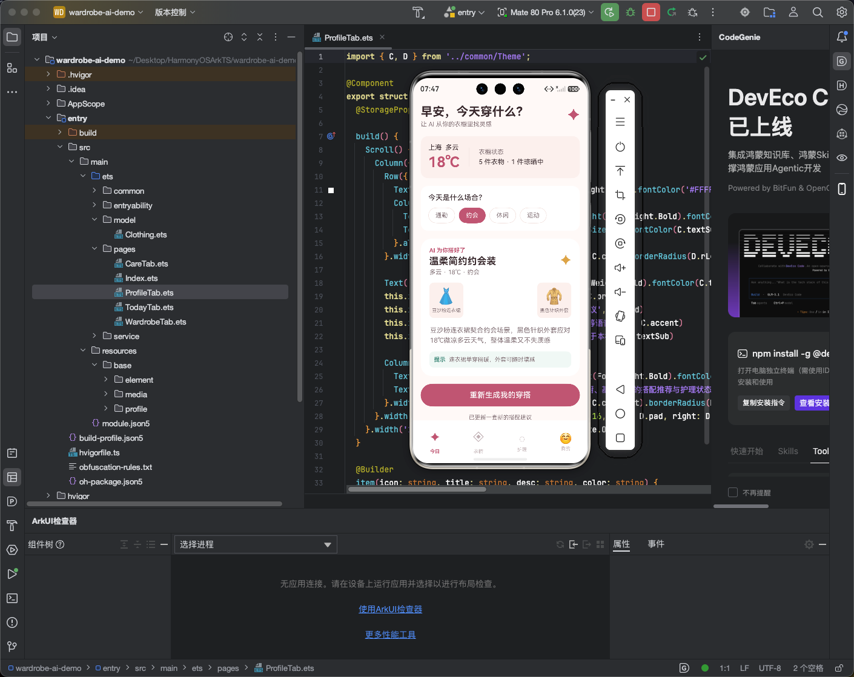The height and width of the screenshot is (677, 854).
Task: Open the problems icon in left sidebar
Action: tap(12, 623)
